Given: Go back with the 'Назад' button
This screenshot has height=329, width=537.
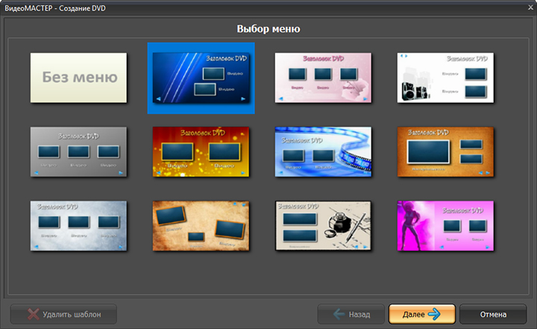Looking at the screenshot, I should coord(351,314).
